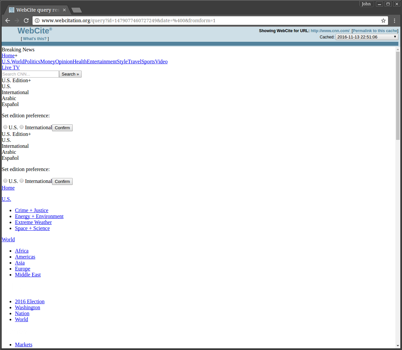The height and width of the screenshot is (350, 402).
Task: Open Politics in the nav bar
Action: pos(32,62)
